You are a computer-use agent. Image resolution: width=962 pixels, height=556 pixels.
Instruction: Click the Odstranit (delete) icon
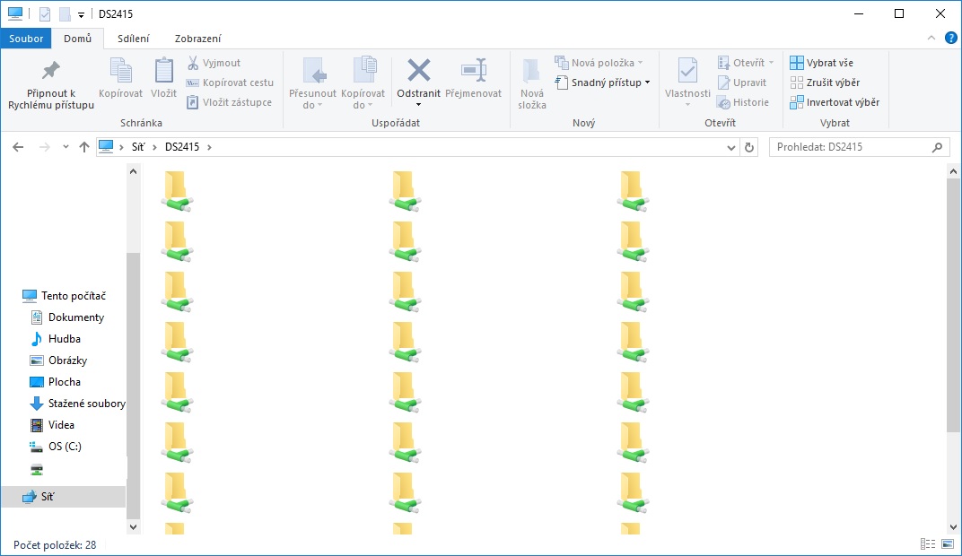(418, 71)
